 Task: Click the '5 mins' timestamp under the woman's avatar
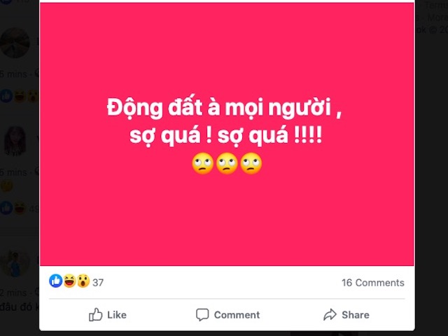[x=13, y=172]
